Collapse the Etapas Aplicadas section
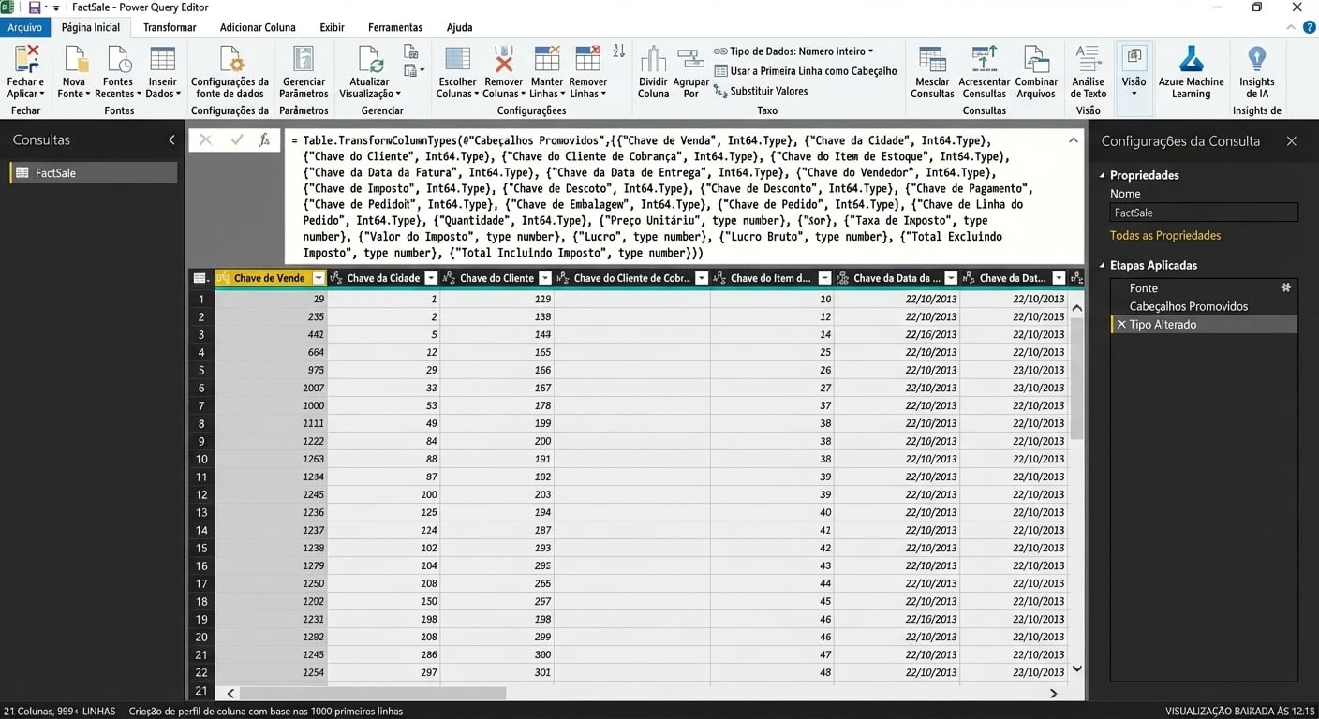The height and width of the screenshot is (719, 1319). 1101,265
